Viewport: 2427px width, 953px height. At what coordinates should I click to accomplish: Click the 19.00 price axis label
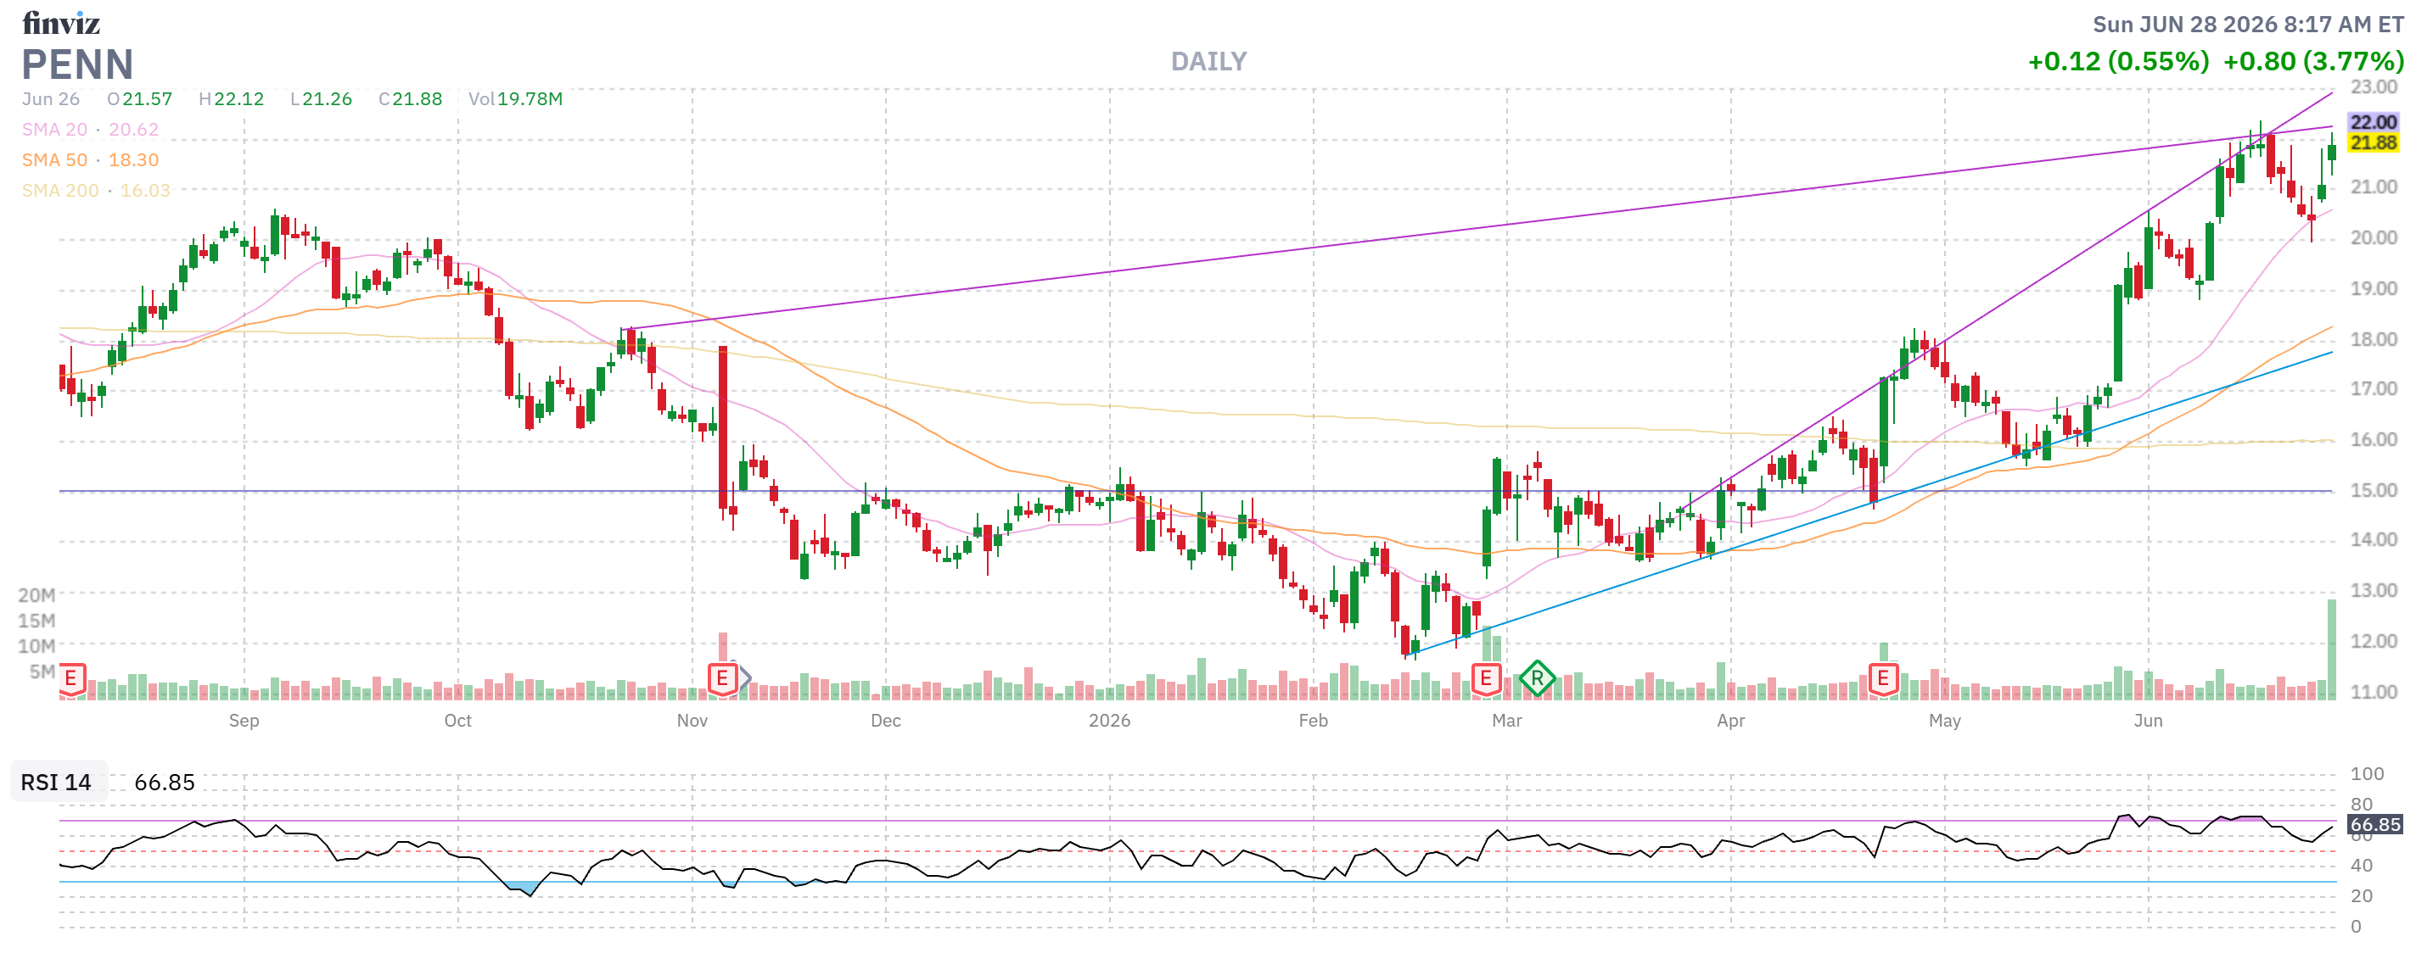[2374, 289]
